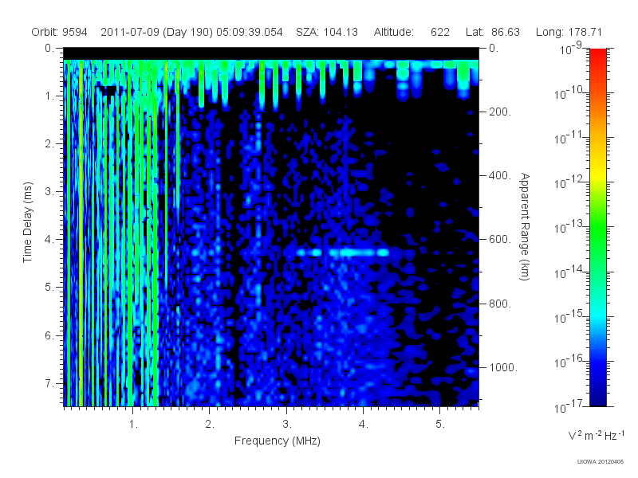The height and width of the screenshot is (478, 638).
Task: Click the SZA: 104.13 value
Action: click(x=327, y=32)
